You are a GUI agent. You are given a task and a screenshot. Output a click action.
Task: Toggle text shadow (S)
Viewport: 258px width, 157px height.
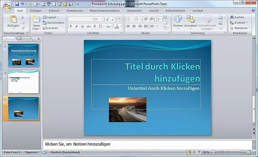click(x=95, y=26)
